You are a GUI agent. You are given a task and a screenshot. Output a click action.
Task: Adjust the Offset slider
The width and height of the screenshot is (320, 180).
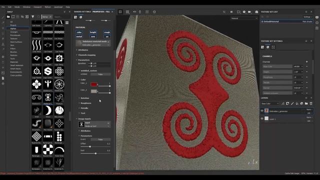click(x=95, y=146)
